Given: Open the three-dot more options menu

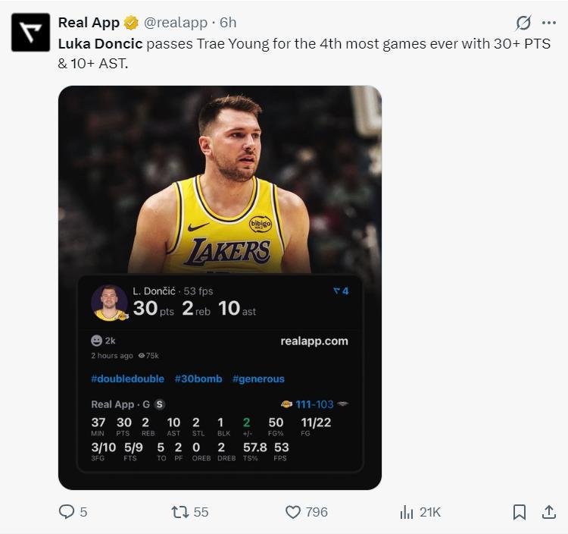Looking at the screenshot, I should [x=549, y=22].
